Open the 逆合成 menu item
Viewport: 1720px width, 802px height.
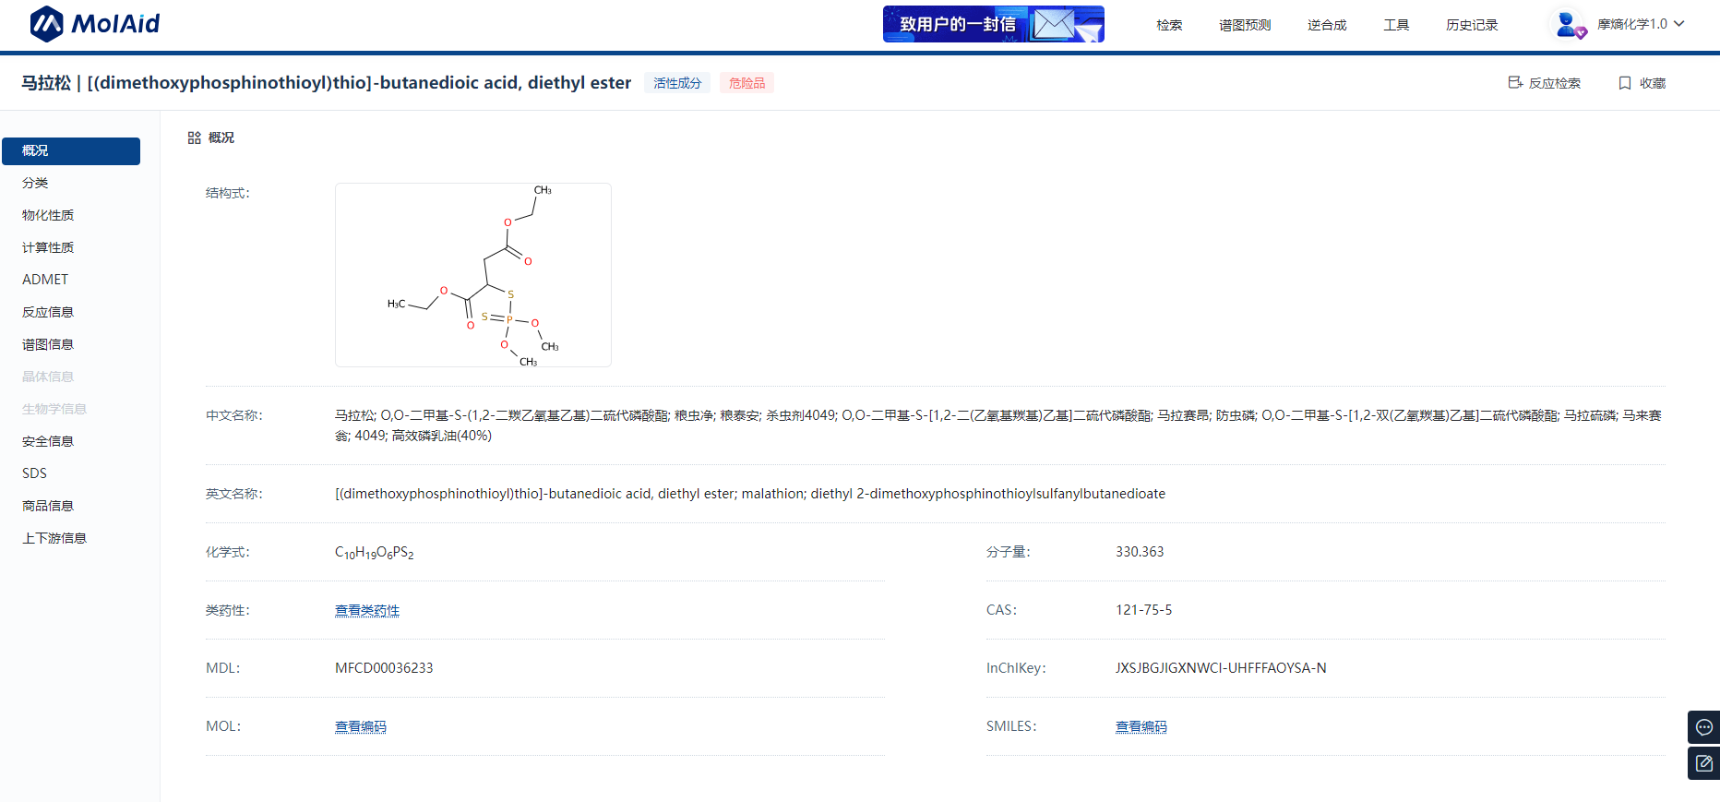1327,25
